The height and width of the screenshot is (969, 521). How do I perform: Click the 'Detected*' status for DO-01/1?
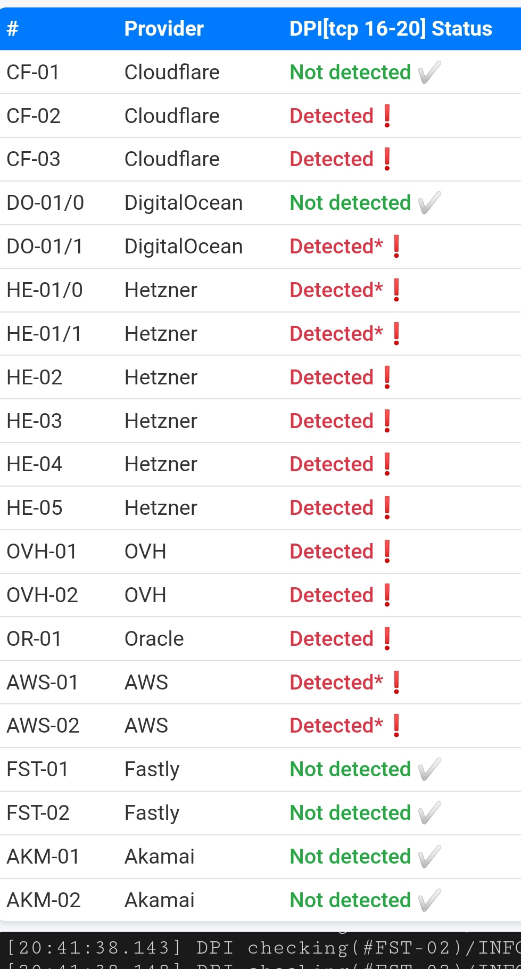[x=336, y=247]
